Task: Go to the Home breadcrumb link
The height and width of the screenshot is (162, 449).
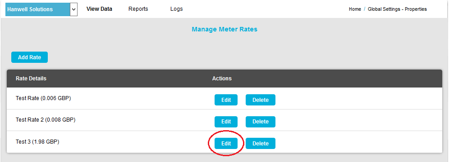Action: 355,9
